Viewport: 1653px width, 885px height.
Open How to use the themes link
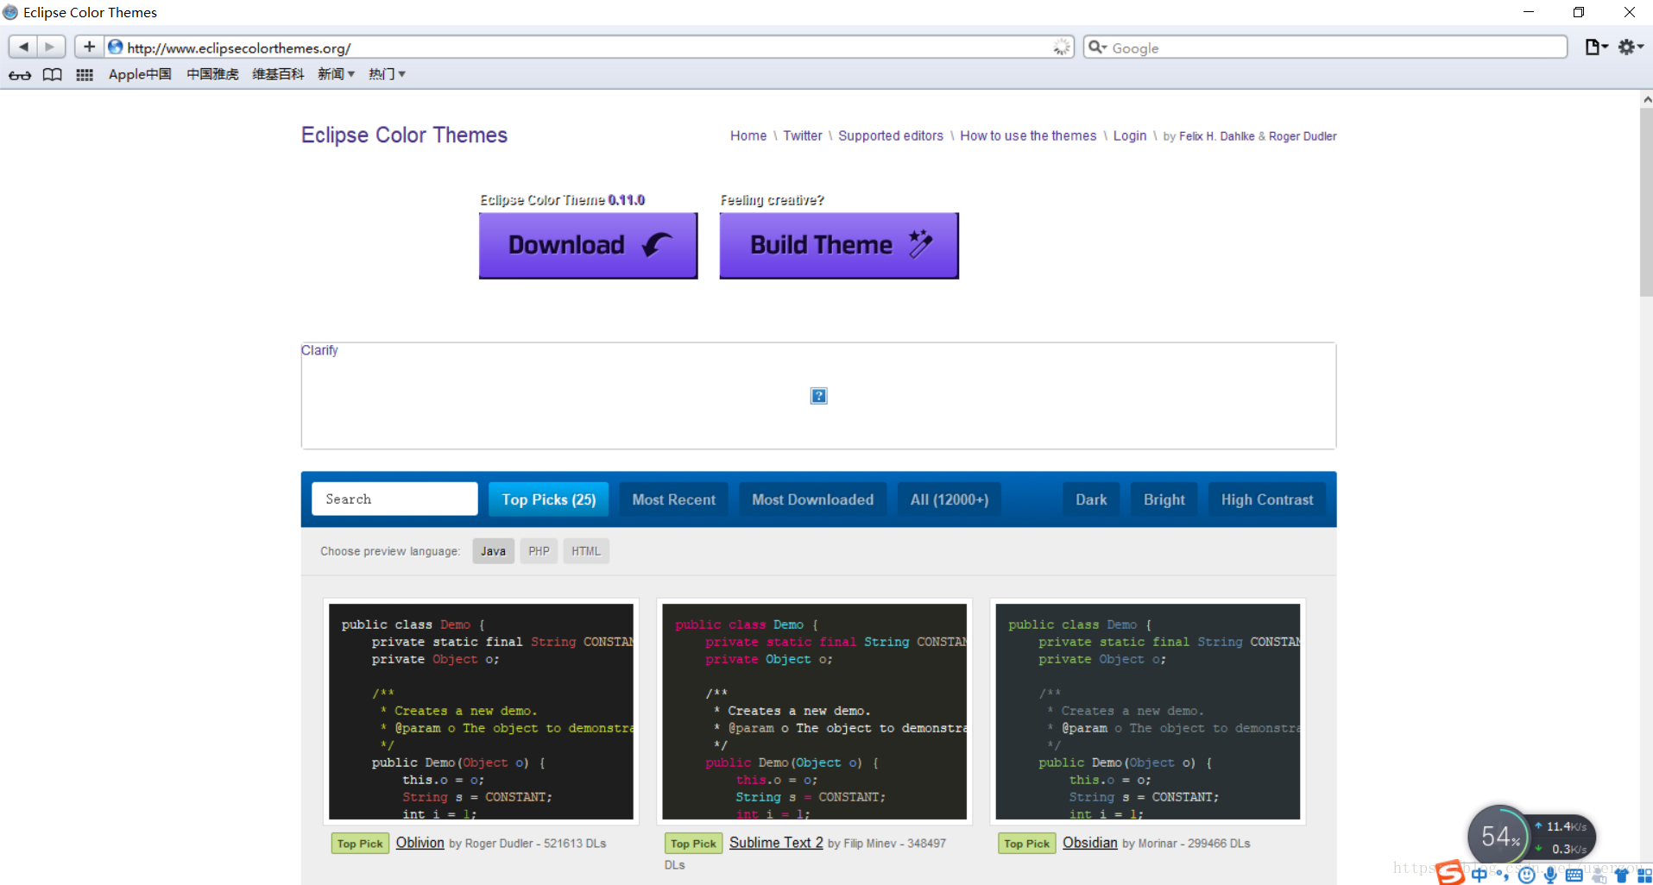click(1028, 136)
